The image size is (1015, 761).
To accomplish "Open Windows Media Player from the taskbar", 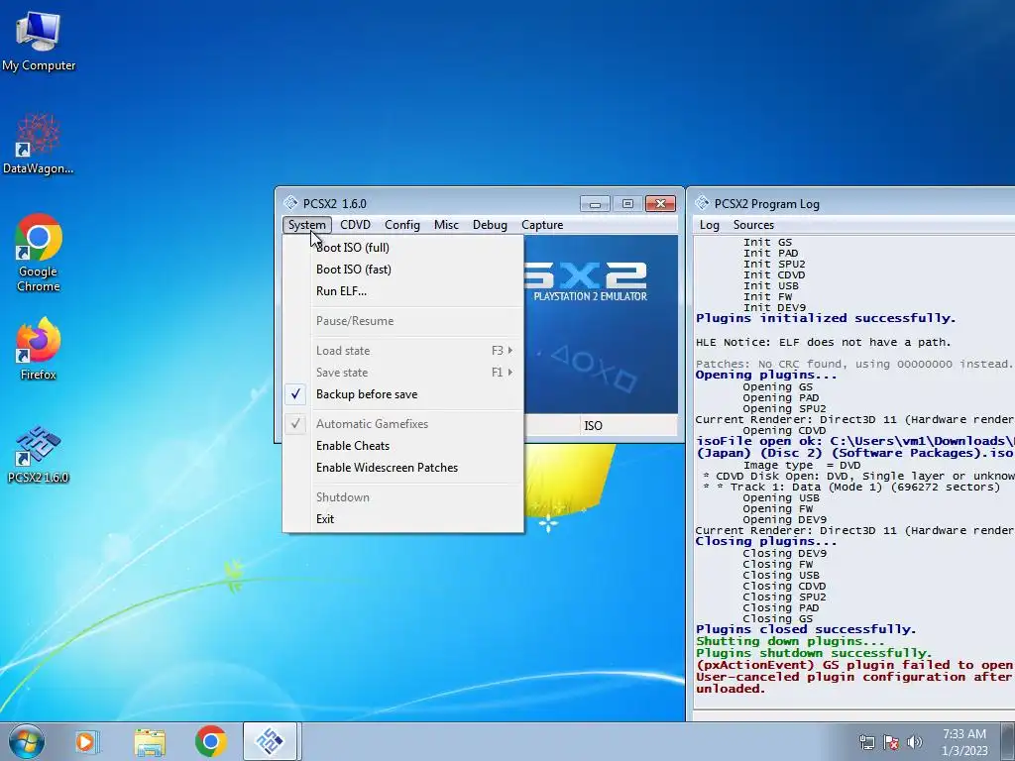I will [x=87, y=741].
